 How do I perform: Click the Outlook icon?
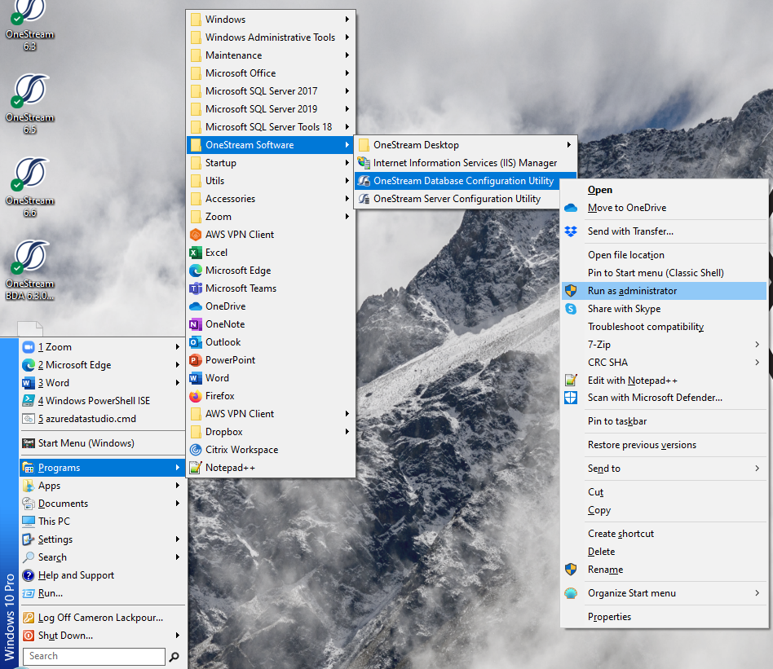[196, 342]
